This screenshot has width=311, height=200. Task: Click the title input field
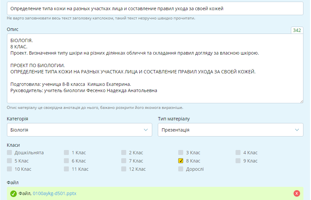click(x=155, y=9)
